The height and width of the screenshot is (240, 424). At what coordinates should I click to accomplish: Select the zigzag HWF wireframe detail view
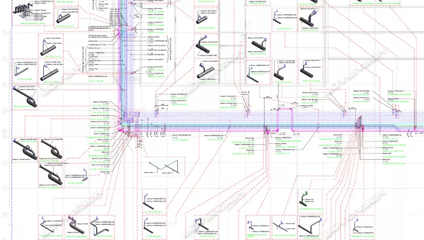point(163,166)
